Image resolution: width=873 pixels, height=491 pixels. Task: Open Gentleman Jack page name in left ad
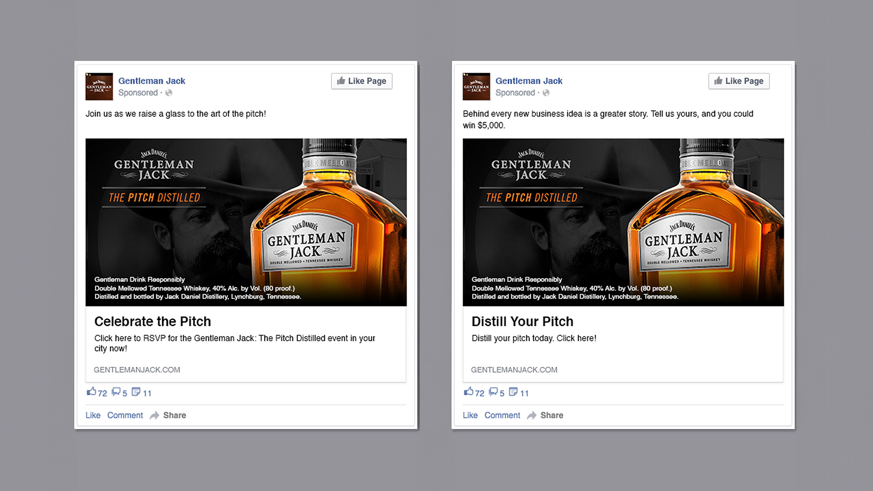pos(151,81)
